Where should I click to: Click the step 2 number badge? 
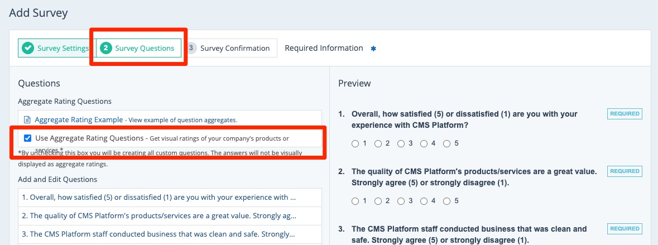click(105, 49)
